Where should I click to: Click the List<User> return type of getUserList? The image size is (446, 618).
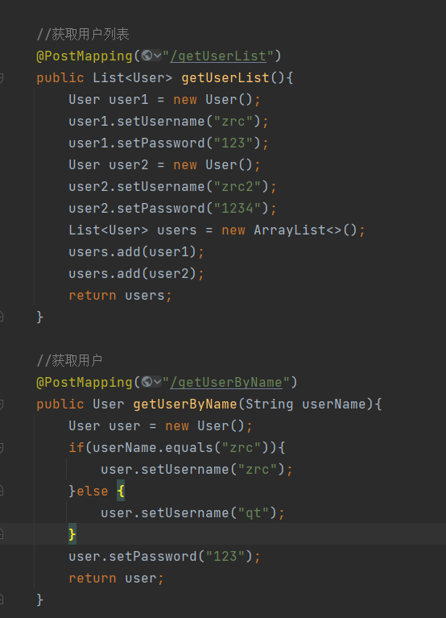132,77
